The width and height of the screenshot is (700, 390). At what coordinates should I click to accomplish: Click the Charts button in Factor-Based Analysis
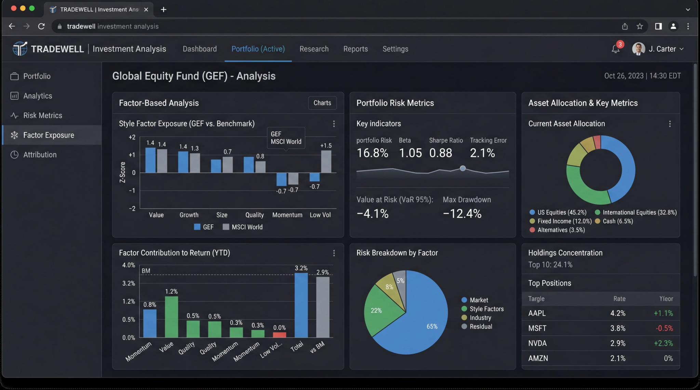tap(322, 103)
